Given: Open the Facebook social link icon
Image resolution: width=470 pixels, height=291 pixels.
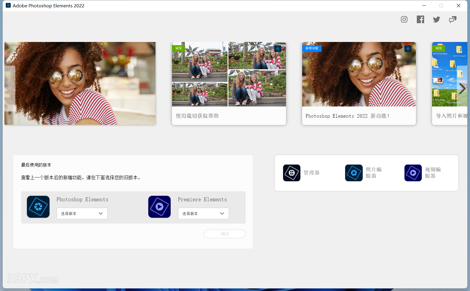Looking at the screenshot, I should point(420,19).
